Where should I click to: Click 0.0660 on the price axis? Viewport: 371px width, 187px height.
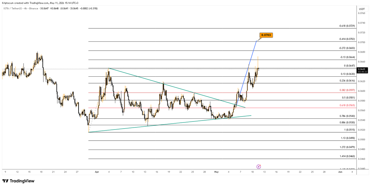(x=362, y=62)
